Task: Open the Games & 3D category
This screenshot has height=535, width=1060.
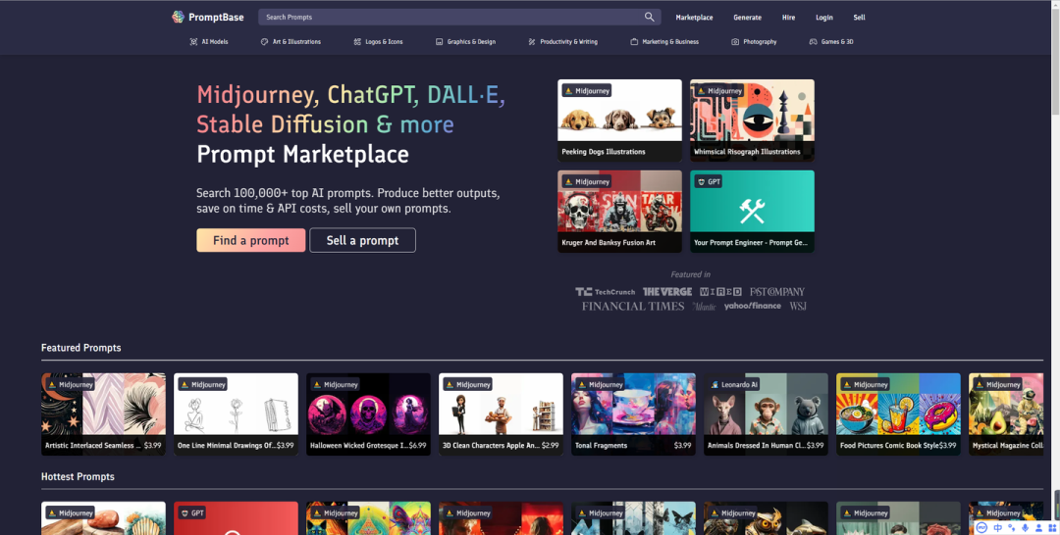Action: point(831,42)
